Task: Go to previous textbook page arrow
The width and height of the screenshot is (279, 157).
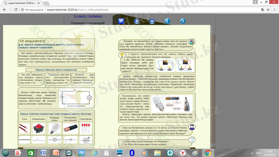Action: pyautogui.click(x=167, y=21)
